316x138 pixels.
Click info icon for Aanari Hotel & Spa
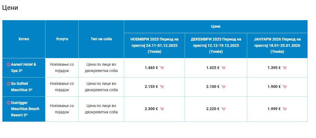9,65
